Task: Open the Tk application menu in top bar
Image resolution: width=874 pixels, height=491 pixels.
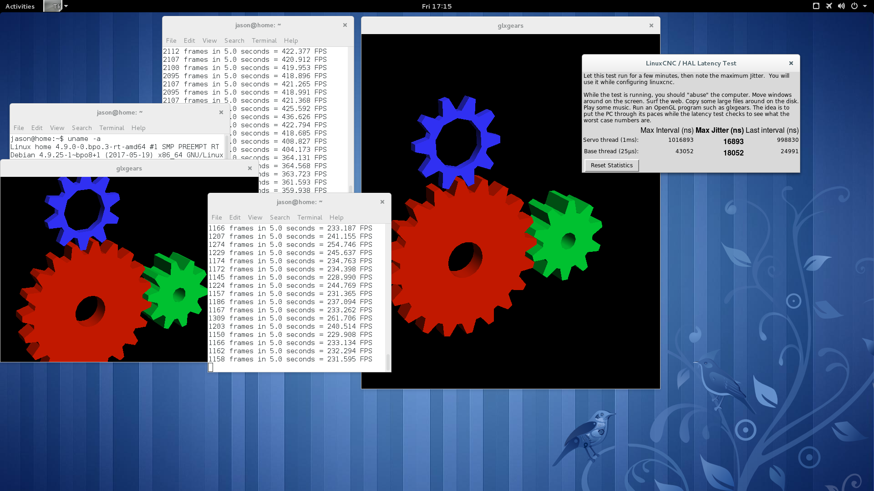Action: 56,6
